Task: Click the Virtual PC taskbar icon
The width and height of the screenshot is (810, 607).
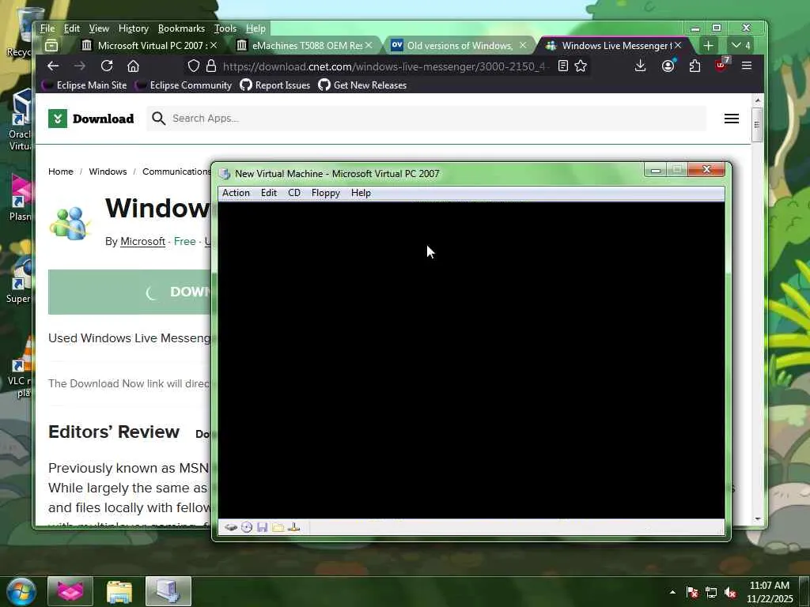Action: [168, 591]
